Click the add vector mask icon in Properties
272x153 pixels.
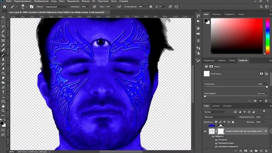[x=266, y=74]
